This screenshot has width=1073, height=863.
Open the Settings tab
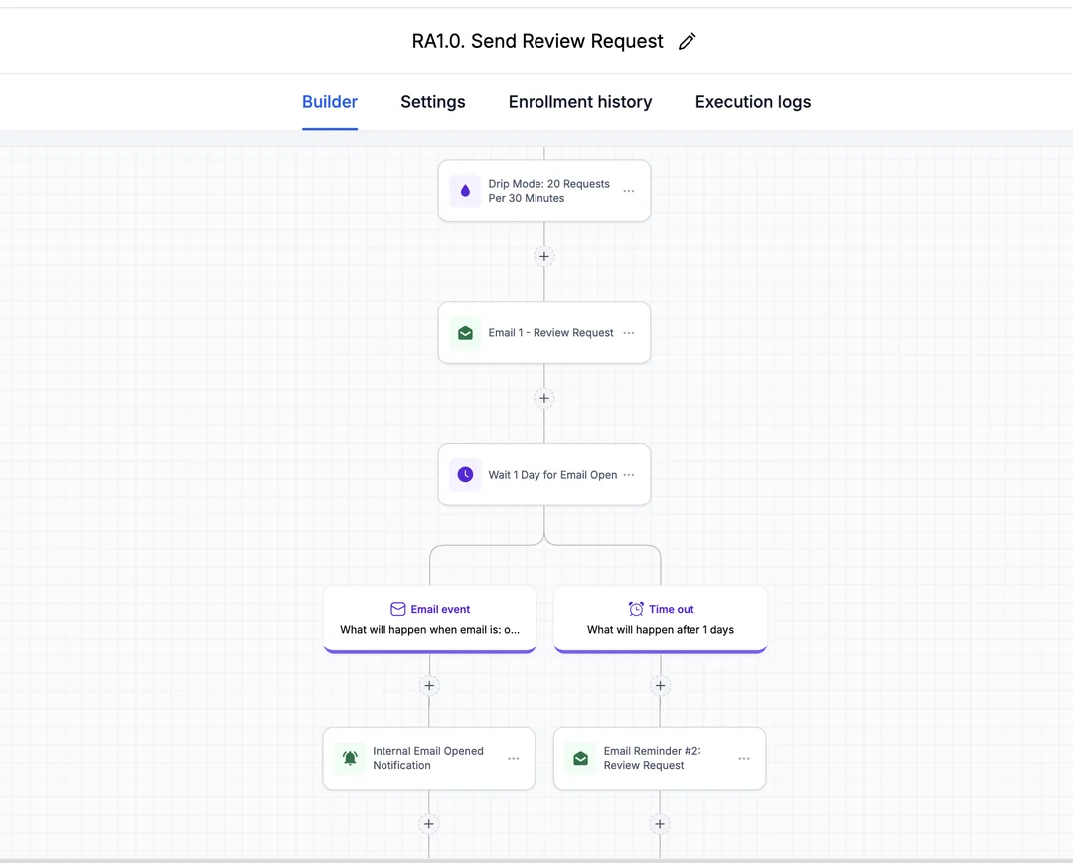[432, 102]
